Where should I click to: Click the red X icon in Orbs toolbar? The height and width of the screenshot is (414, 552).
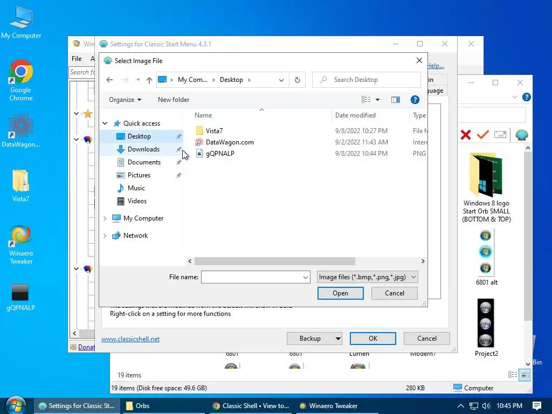(x=465, y=135)
